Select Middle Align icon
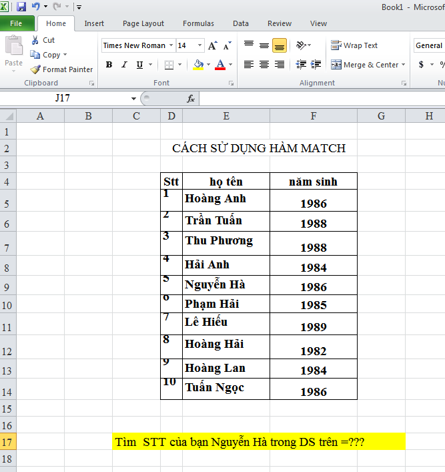This screenshot has width=445, height=472. pyautogui.click(x=264, y=45)
